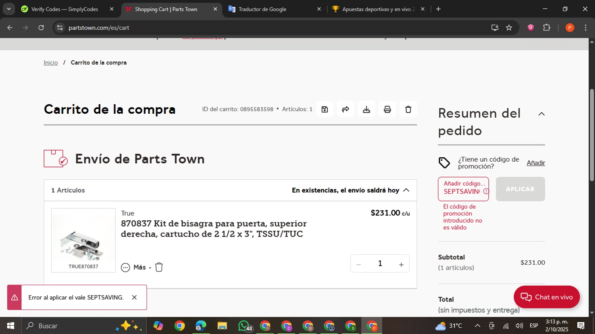Open the 870837 hinge kit product title
This screenshot has width=595, height=334.
[x=214, y=229]
